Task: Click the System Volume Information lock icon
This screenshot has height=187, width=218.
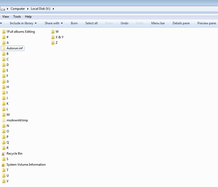Action: click(x=3, y=165)
